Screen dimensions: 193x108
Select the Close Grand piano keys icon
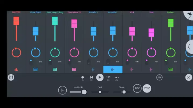tap(35, 70)
